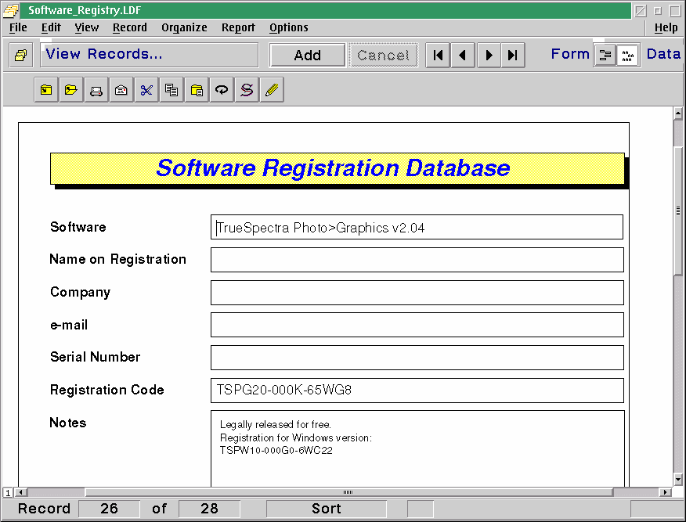Click the yellow pencil toolbar icon

click(272, 90)
